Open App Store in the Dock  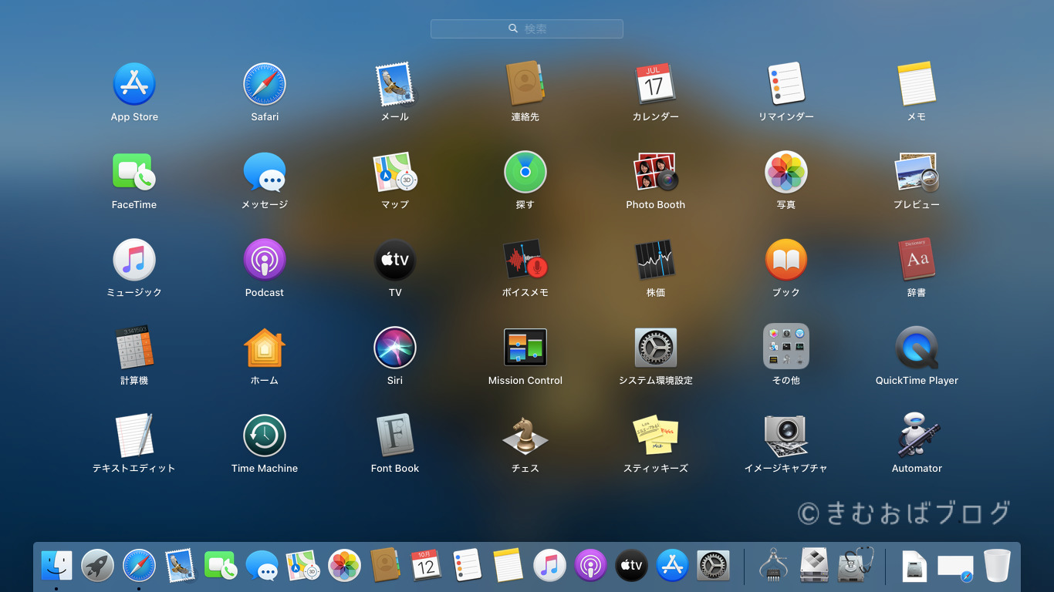[672, 566]
